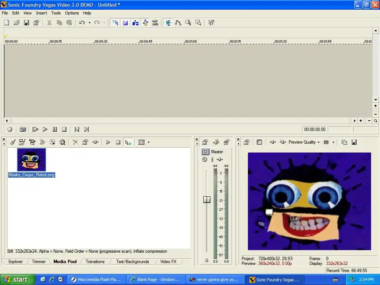The height and width of the screenshot is (285, 380).
Task: Toggle Auto Ripple in the toolbar
Action: (x=135, y=23)
